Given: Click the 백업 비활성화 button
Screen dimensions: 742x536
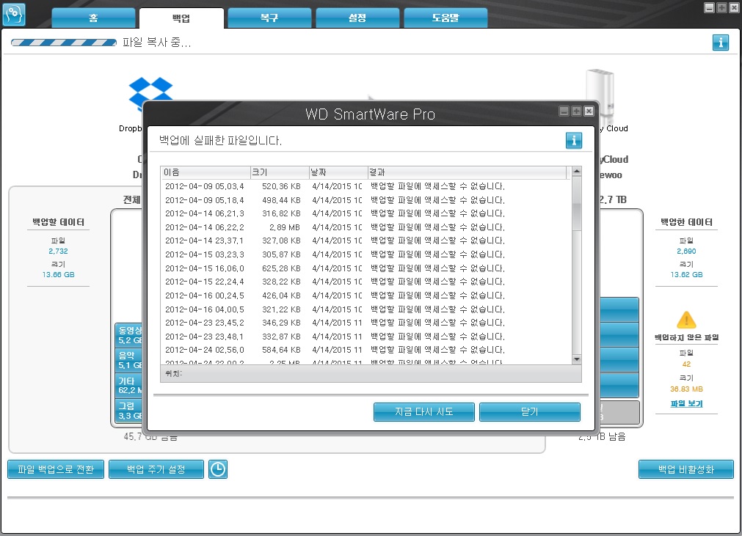Looking at the screenshot, I should click(x=685, y=469).
